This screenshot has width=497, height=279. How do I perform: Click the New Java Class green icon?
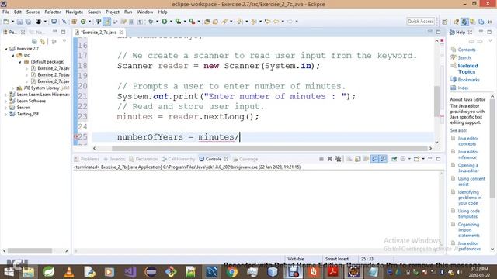[83, 22]
